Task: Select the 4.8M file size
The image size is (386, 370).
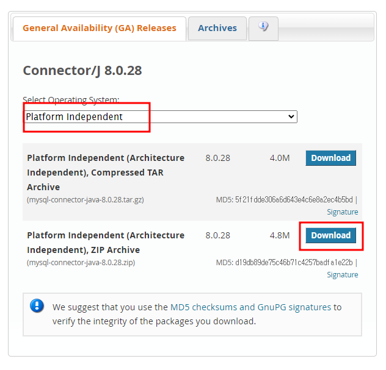Action: [x=280, y=235]
